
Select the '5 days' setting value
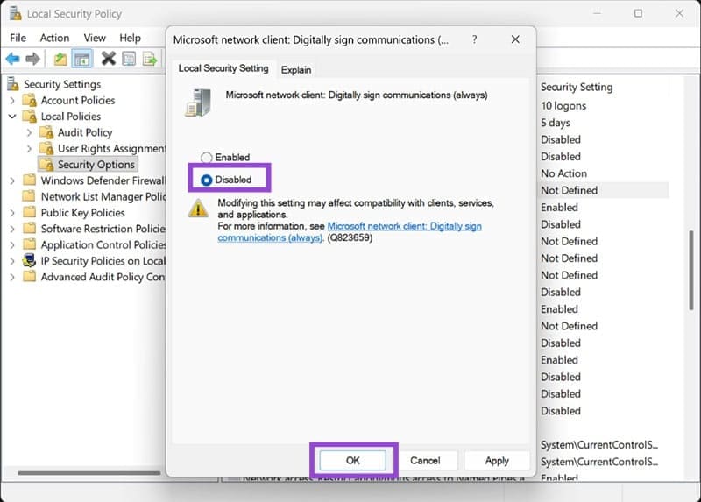tap(556, 123)
